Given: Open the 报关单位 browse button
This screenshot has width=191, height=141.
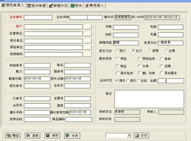Looking at the screenshot, I should [87, 41].
